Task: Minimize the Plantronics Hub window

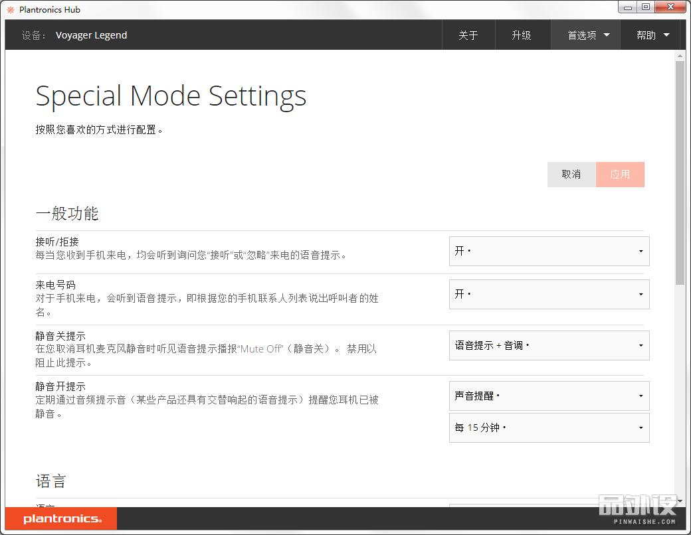Action: coord(628,7)
